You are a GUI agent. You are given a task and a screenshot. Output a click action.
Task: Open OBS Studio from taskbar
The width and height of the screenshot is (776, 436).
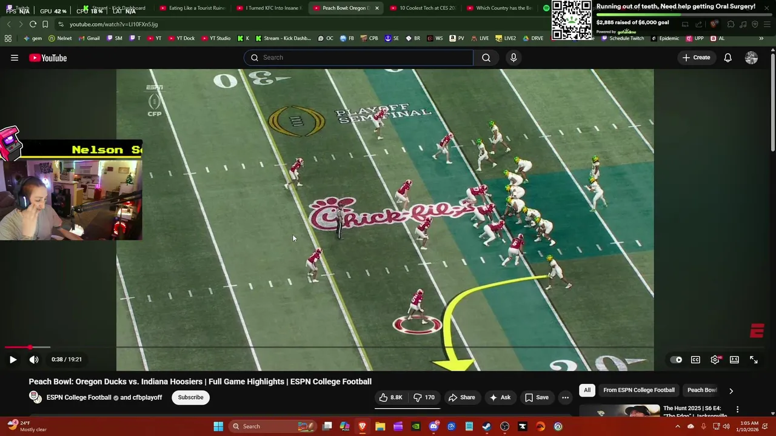click(504, 426)
